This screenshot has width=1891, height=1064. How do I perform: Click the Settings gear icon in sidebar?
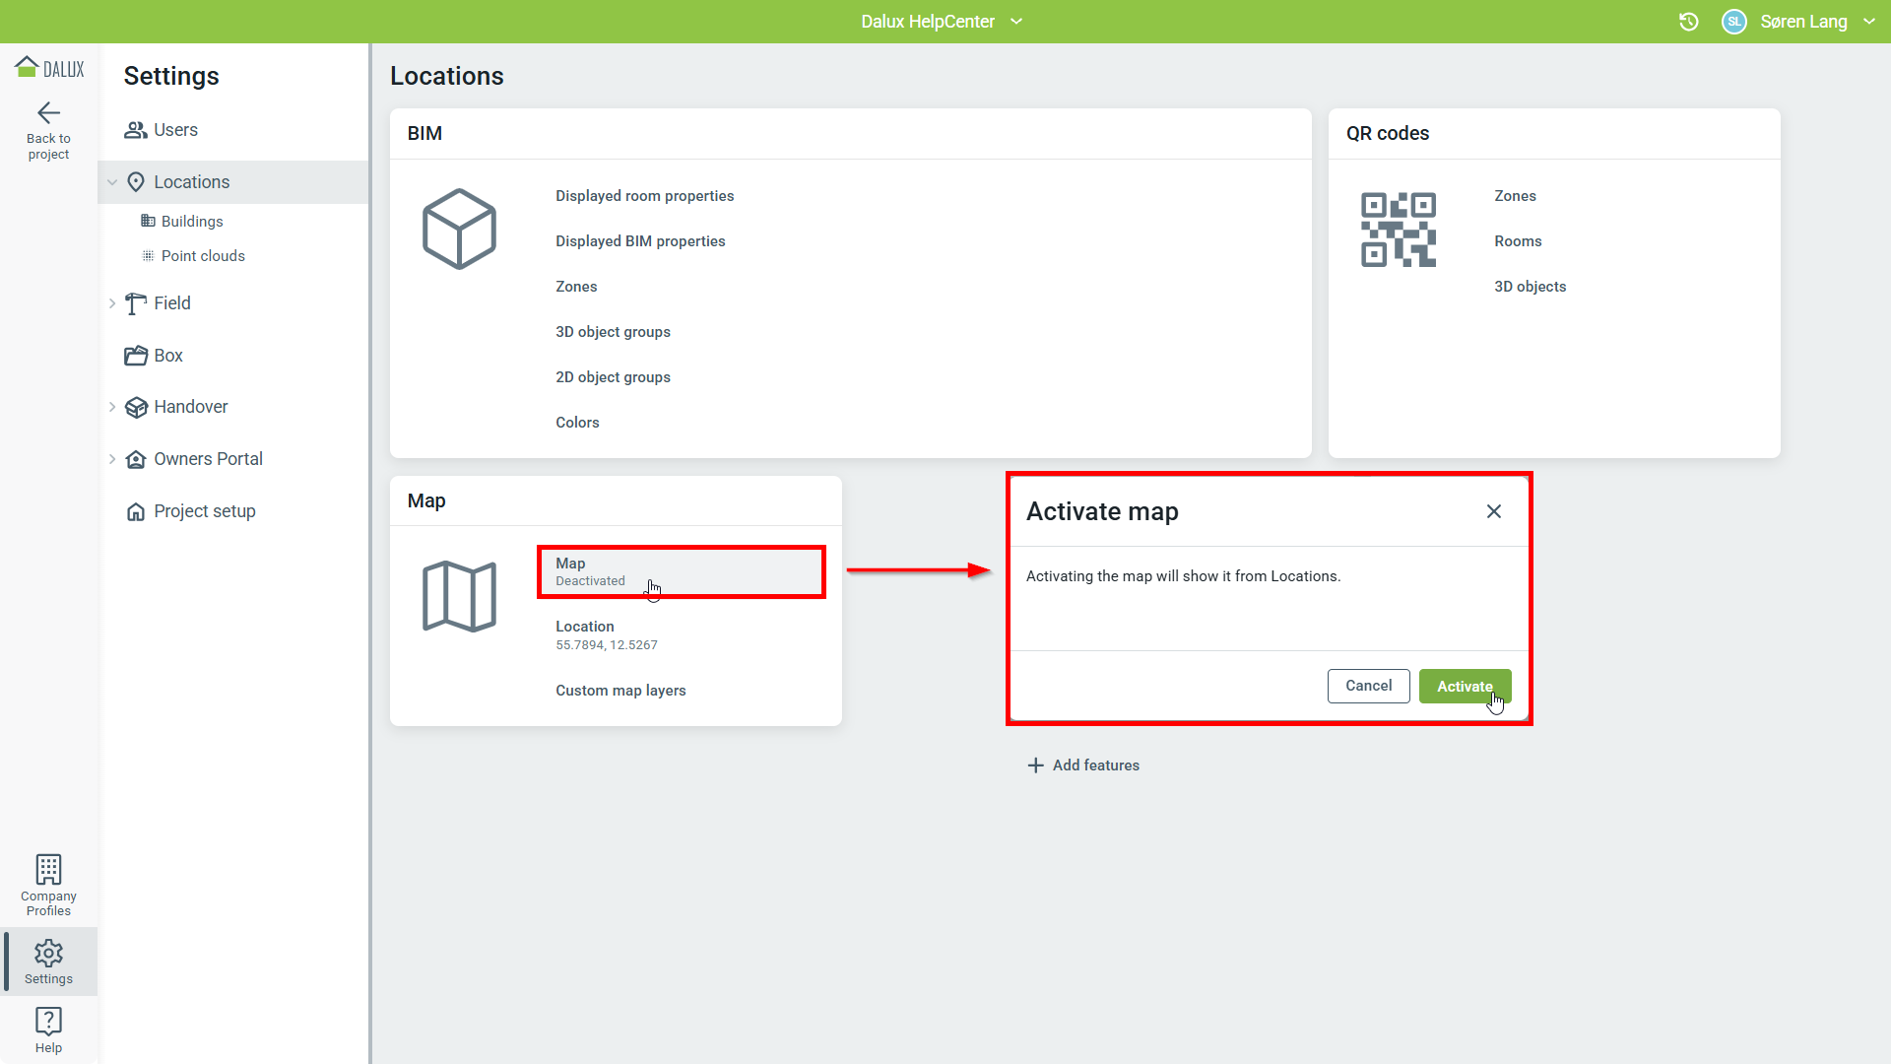(48, 953)
